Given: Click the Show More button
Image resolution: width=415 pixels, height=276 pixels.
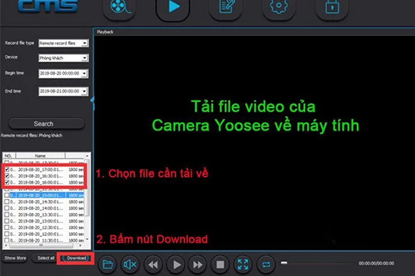Looking at the screenshot, I should (15, 258).
